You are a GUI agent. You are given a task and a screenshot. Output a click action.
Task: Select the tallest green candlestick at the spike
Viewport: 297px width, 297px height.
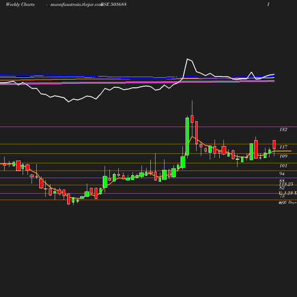click(x=187, y=137)
